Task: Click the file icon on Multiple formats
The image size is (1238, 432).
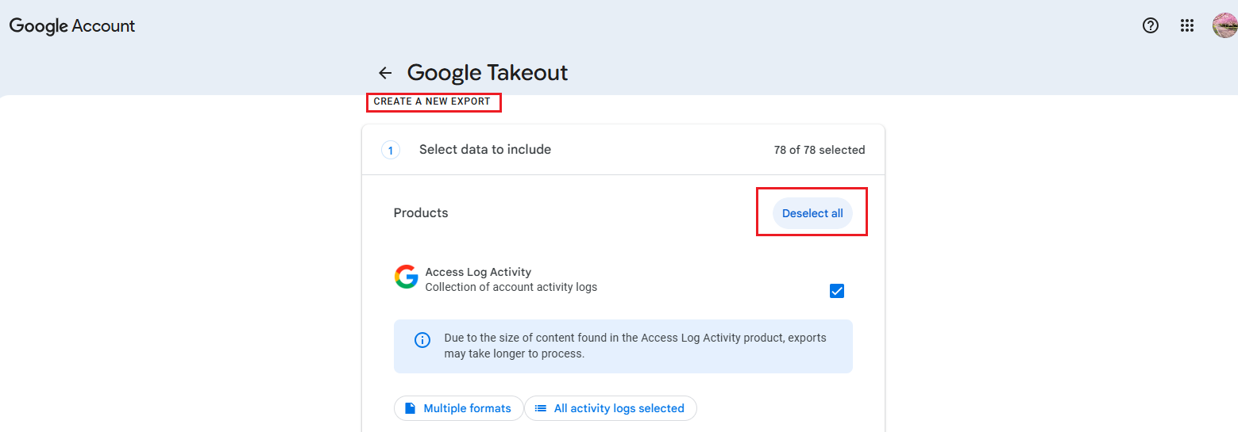Action: (x=411, y=408)
